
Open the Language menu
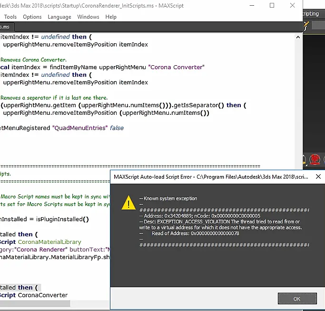point(59,17)
